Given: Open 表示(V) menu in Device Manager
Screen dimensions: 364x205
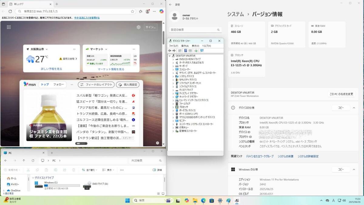Looking at the screenshot, I should click(195, 46).
